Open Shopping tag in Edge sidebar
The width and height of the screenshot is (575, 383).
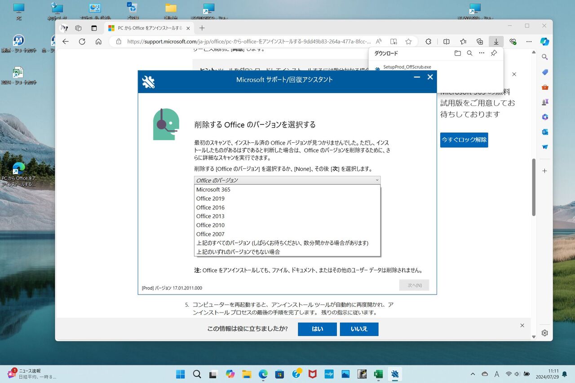coord(544,72)
